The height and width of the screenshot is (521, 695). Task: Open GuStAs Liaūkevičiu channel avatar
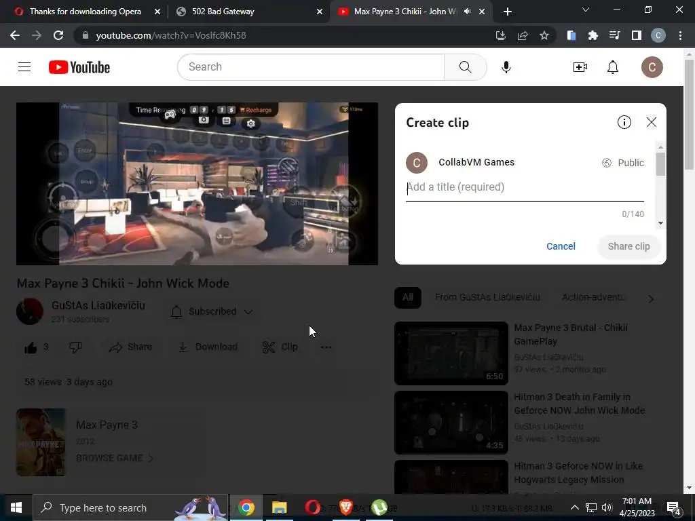[x=30, y=311]
